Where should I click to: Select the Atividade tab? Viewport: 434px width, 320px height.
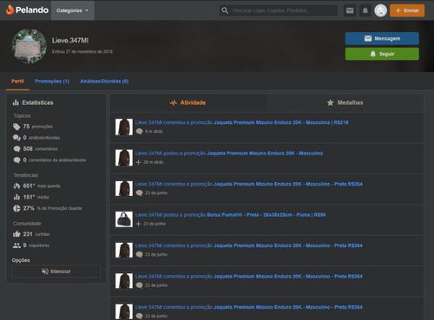188,102
